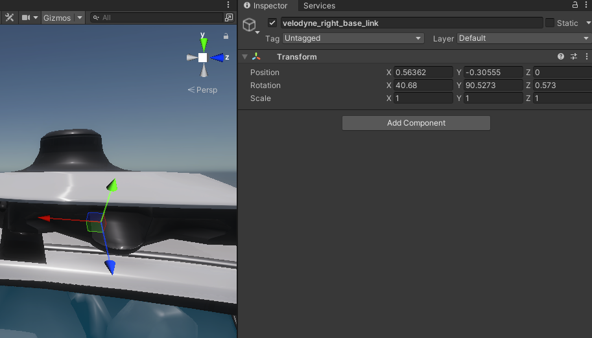Open the Transform presets icon
This screenshot has width=592, height=338.
pyautogui.click(x=573, y=57)
